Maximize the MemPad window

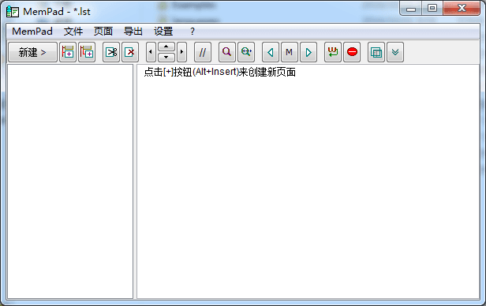point(432,9)
